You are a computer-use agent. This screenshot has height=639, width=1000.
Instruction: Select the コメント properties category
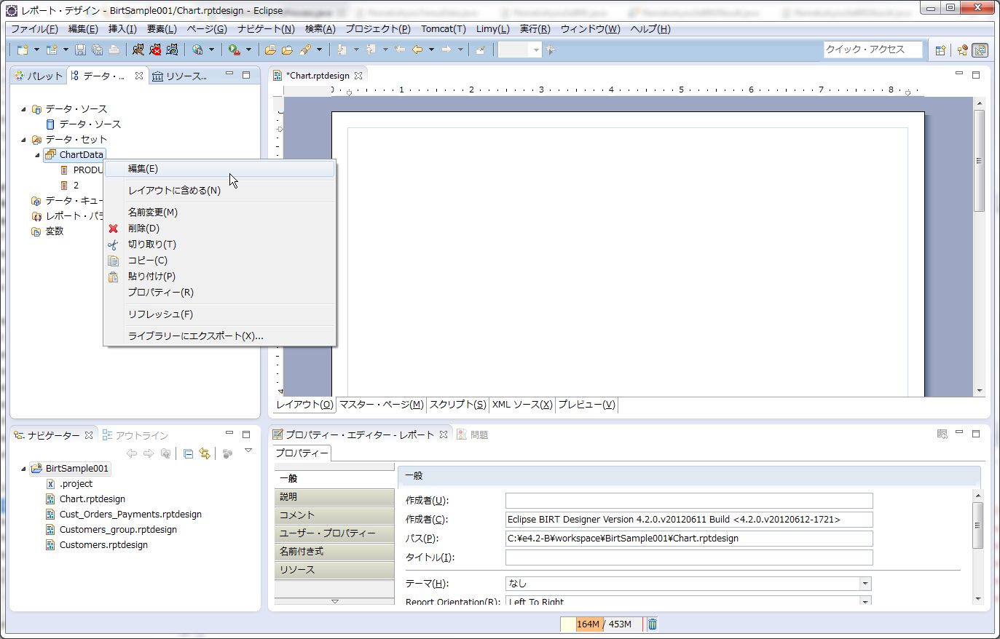[x=334, y=515]
